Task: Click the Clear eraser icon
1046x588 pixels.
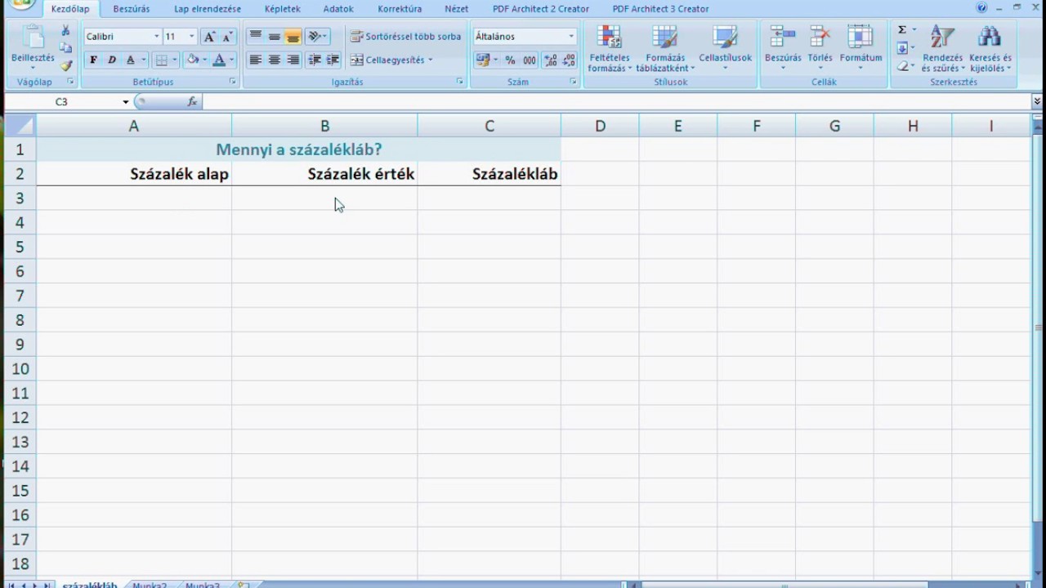Action: (902, 66)
